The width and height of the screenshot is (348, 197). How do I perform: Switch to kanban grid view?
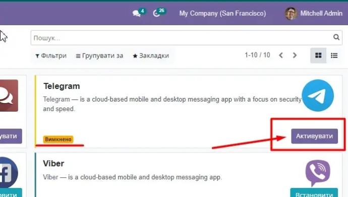pyautogui.click(x=318, y=55)
